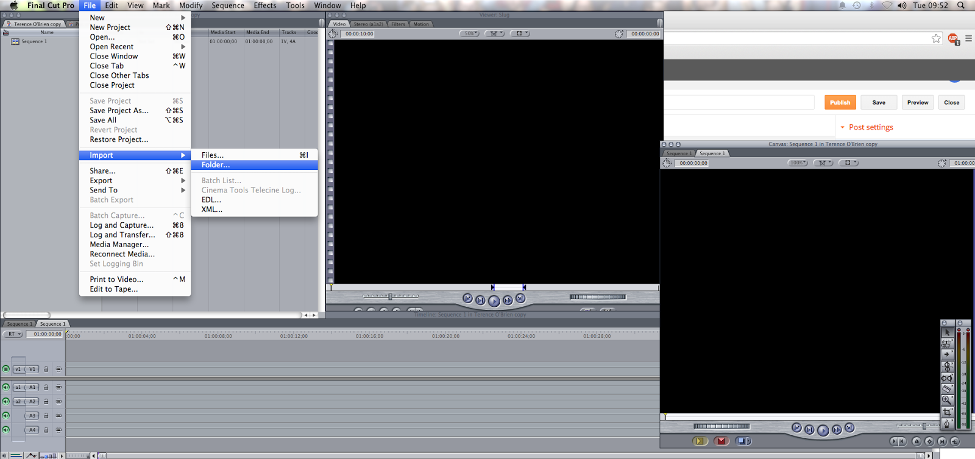Image resolution: width=975 pixels, height=459 pixels.
Task: Click blue Replace edit button in Canvas
Action: [743, 441]
